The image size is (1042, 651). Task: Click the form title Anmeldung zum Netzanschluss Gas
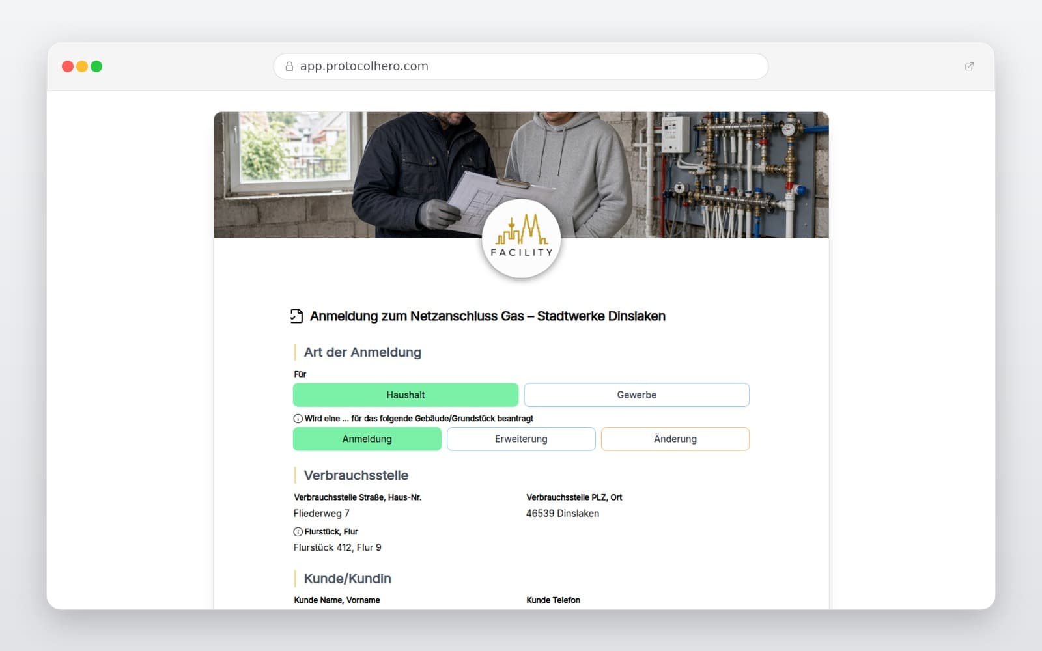[x=488, y=316]
